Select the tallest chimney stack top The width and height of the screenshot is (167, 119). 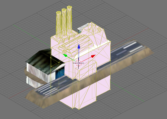tap(69, 7)
